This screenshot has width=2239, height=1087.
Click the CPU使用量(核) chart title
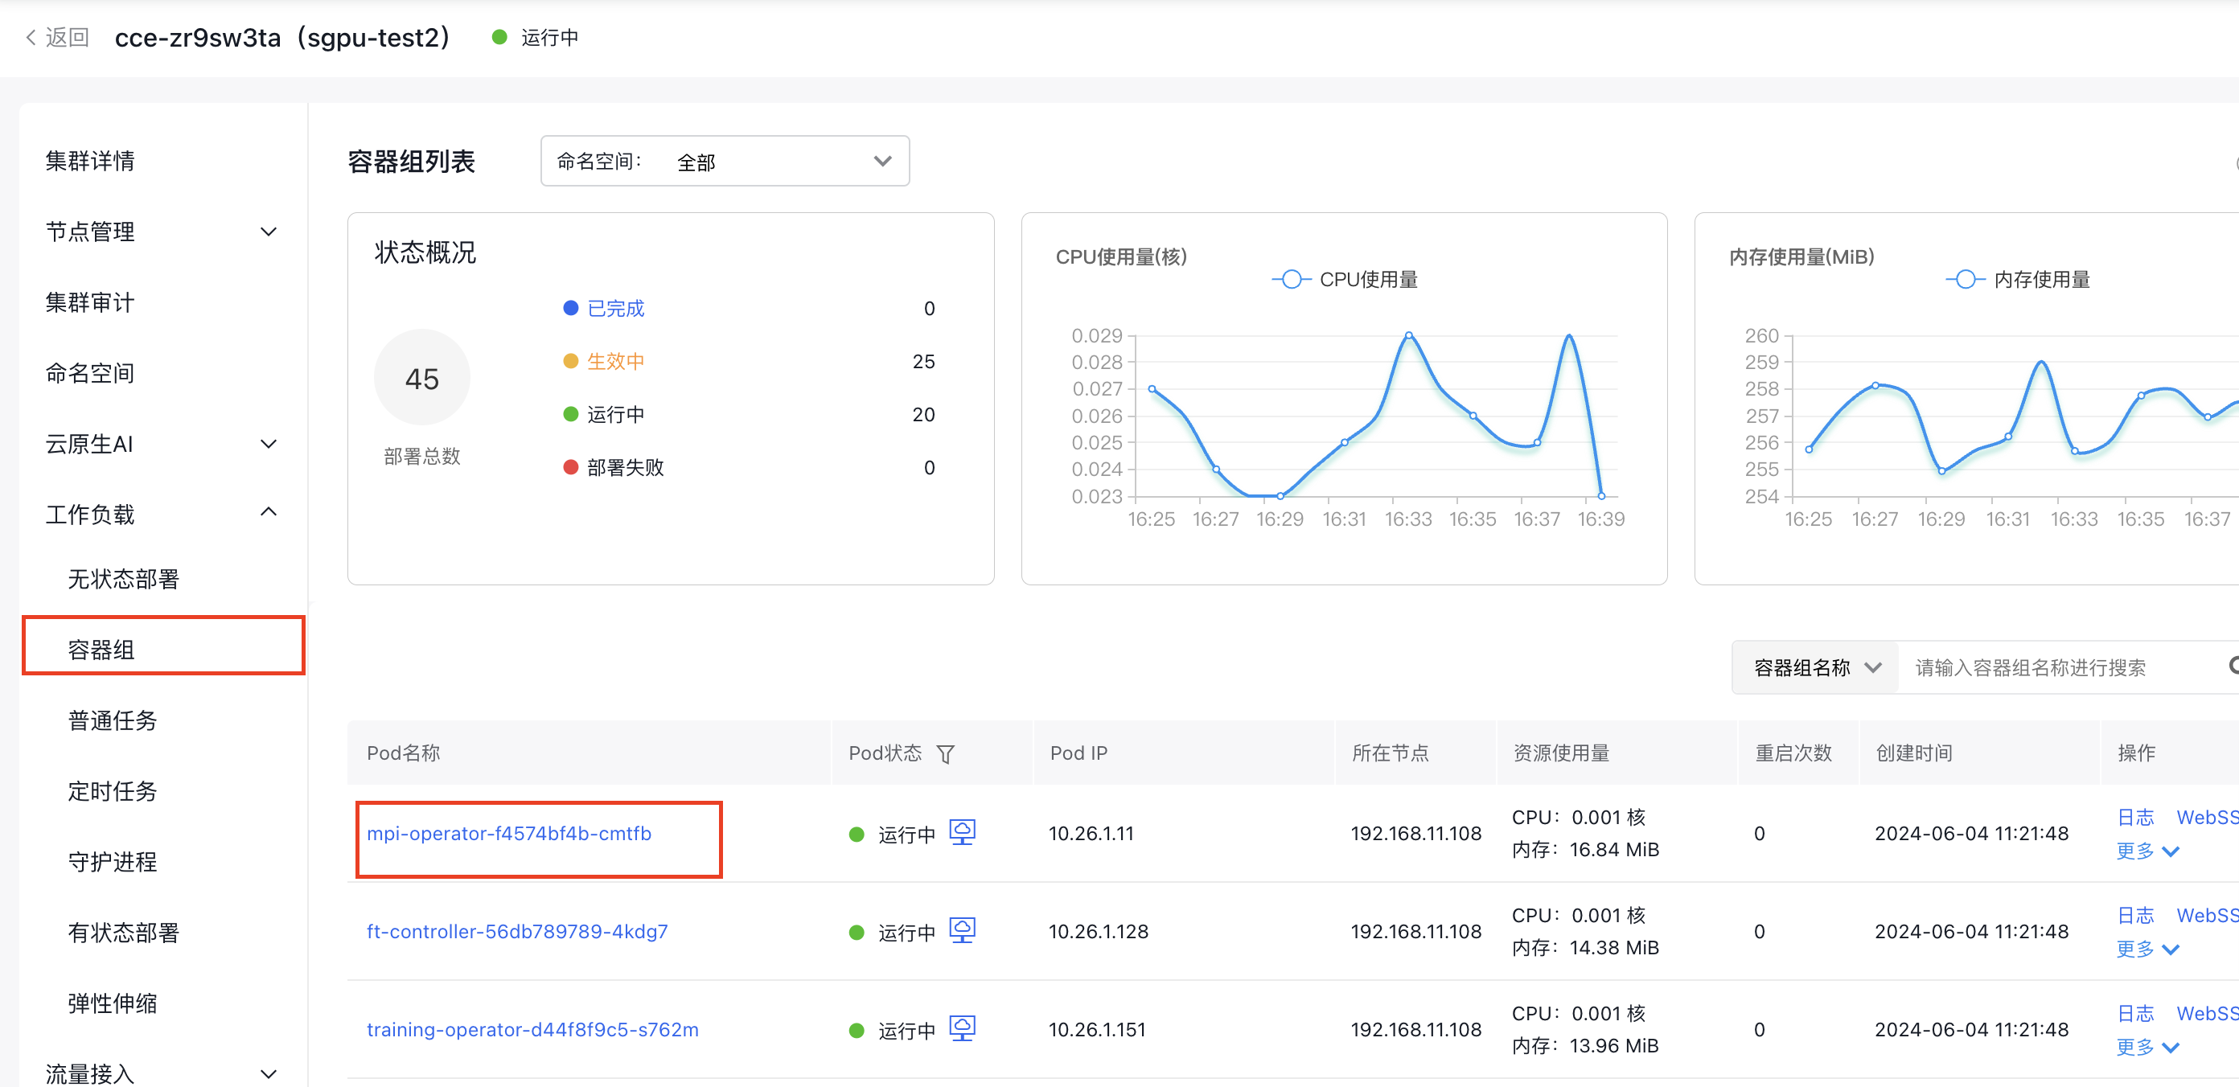(x=1121, y=257)
